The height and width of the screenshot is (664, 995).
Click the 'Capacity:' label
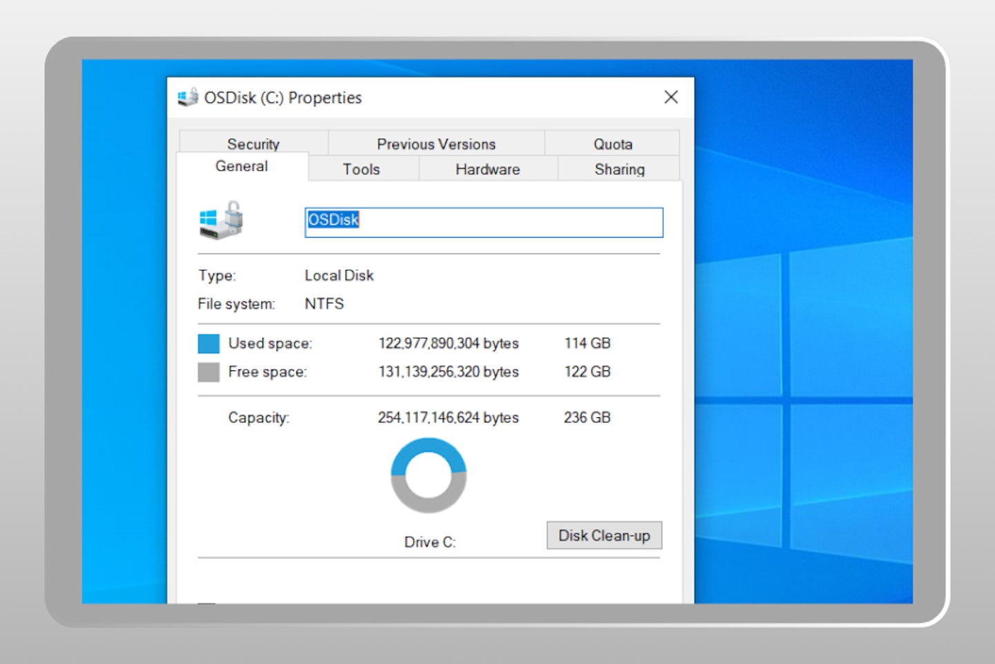tap(259, 418)
